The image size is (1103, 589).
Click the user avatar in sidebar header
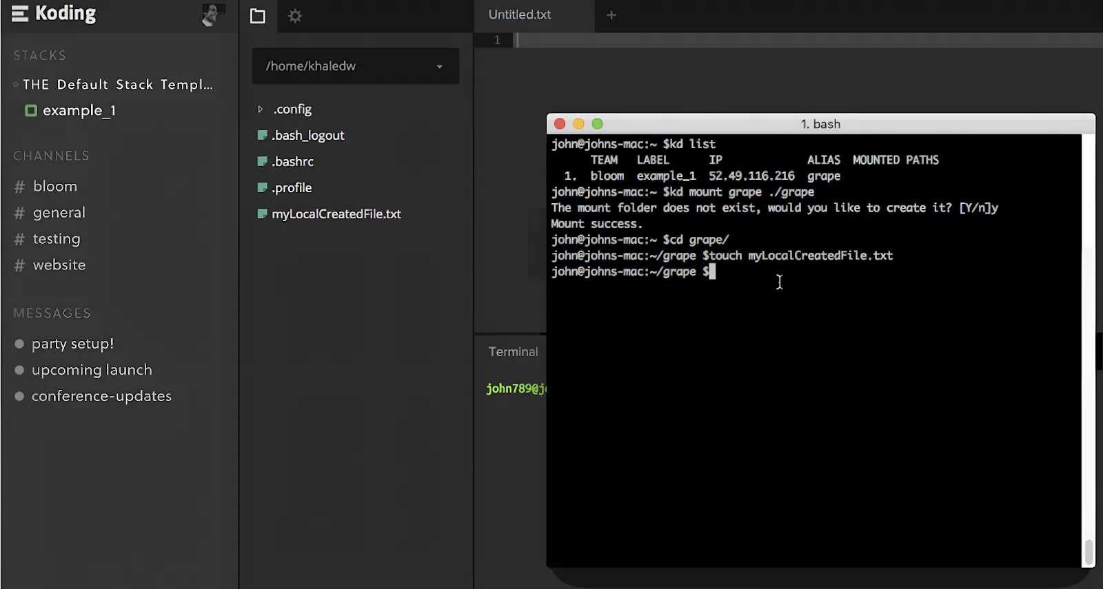pos(213,14)
